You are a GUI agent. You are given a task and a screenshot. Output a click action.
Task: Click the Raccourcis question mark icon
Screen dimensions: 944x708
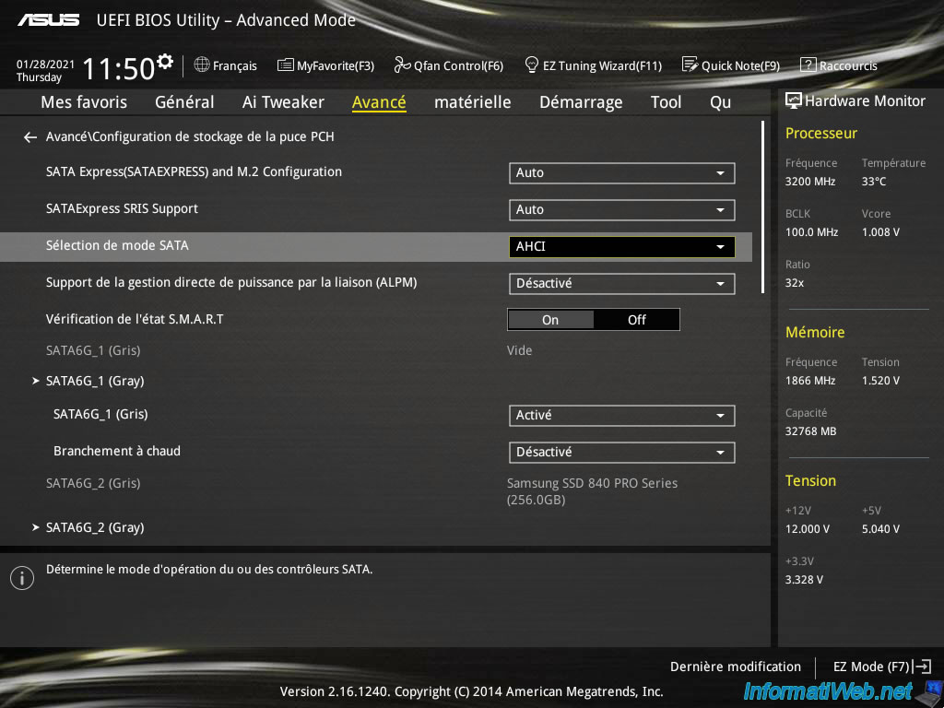[x=808, y=65]
